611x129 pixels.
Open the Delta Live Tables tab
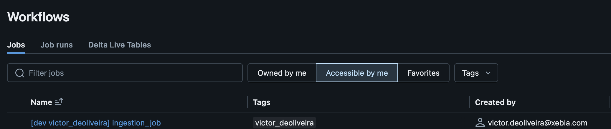120,45
